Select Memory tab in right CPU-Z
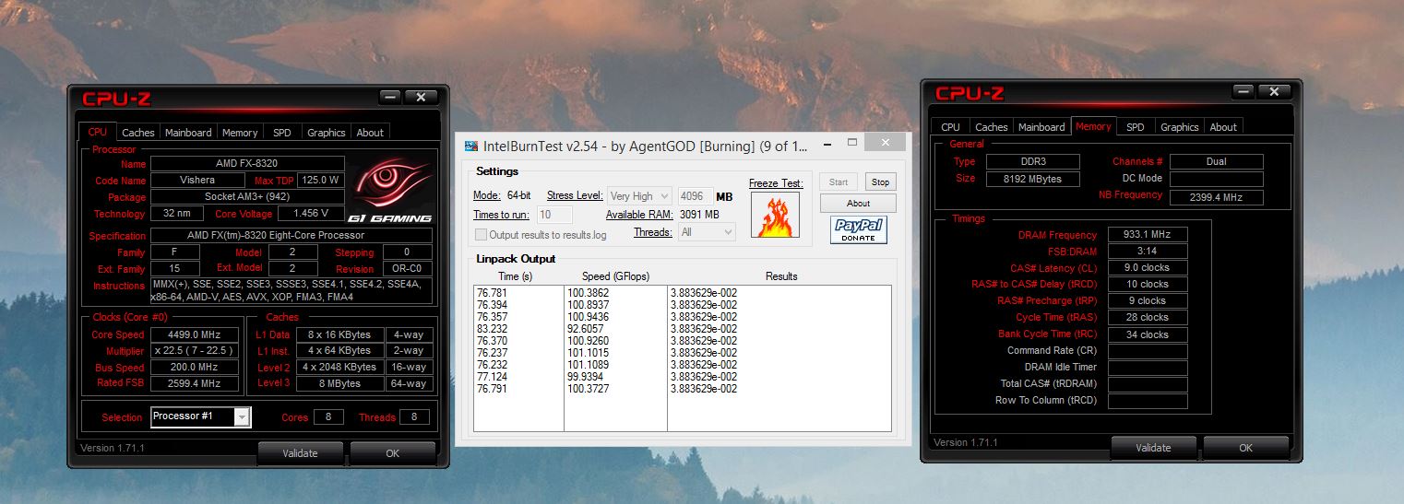1404x504 pixels. coord(1093,126)
